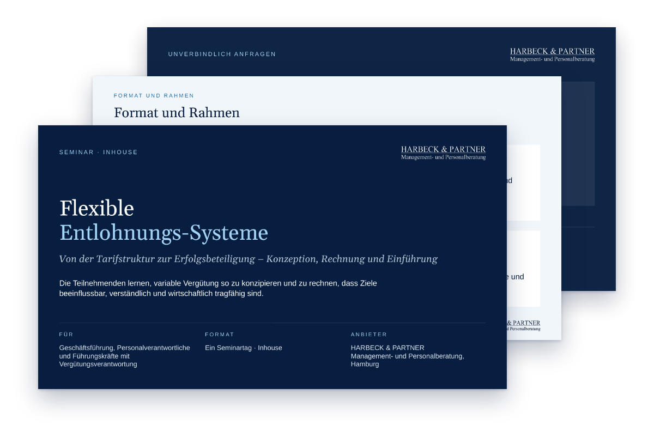Image resolution: width=654 pixels, height=425 pixels.
Task: Click 'UNVERBINDLICH ANFRAGEN' label on back slide
Action: tap(222, 54)
